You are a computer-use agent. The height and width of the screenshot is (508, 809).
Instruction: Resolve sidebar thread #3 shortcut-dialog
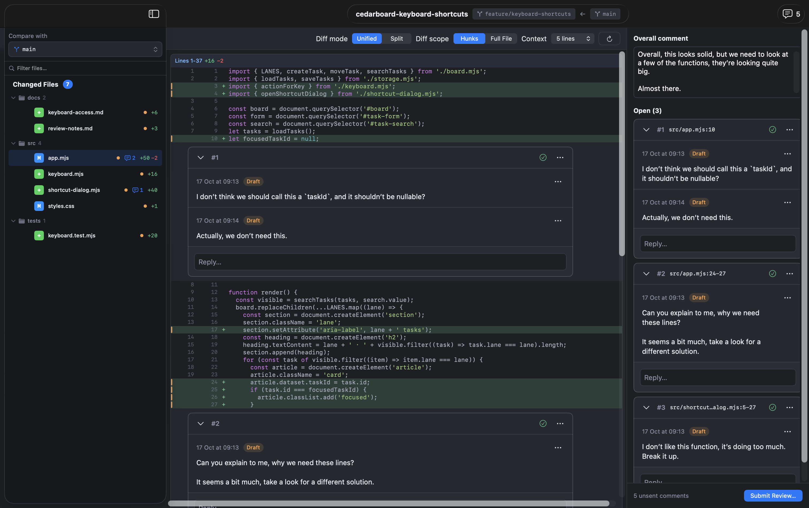coord(772,408)
